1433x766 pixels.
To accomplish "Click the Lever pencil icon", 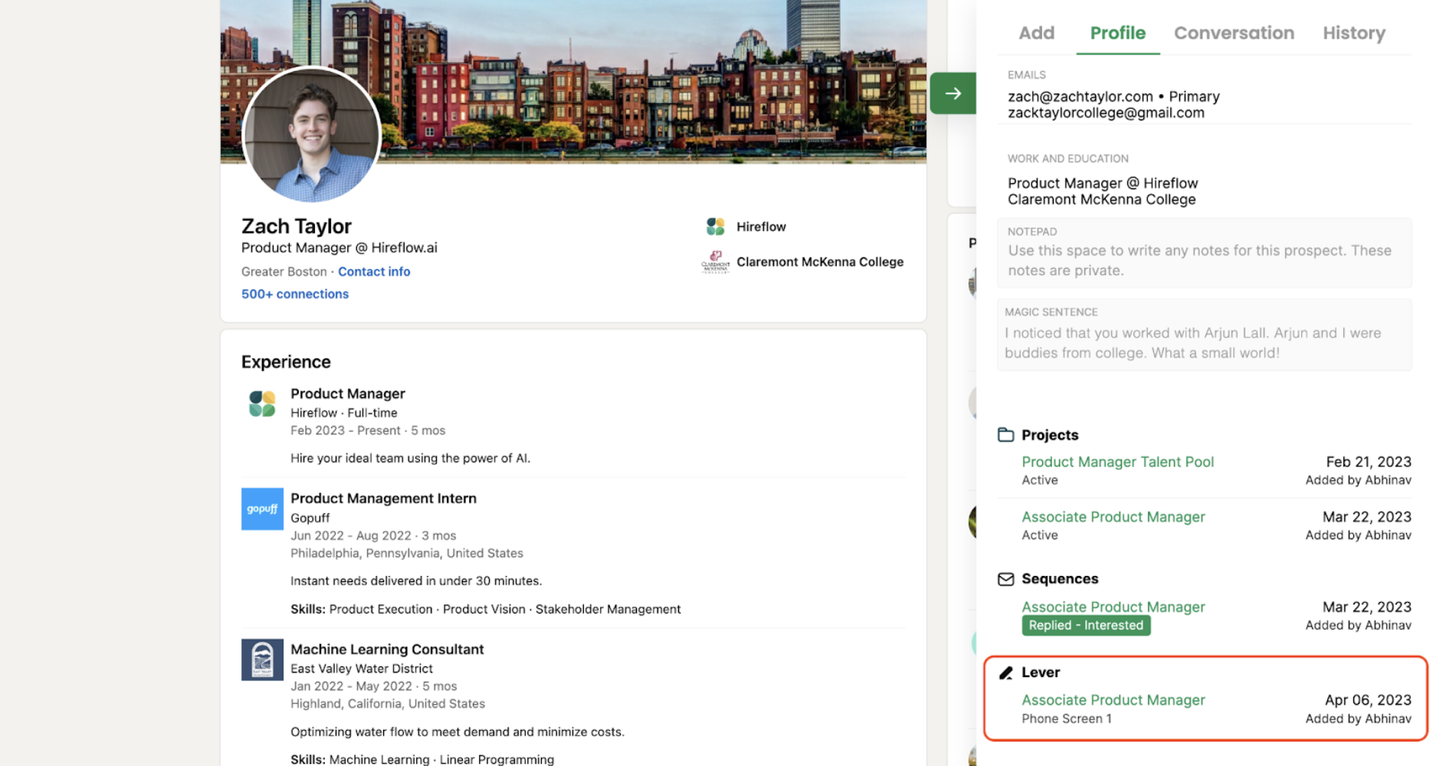I will point(1005,673).
